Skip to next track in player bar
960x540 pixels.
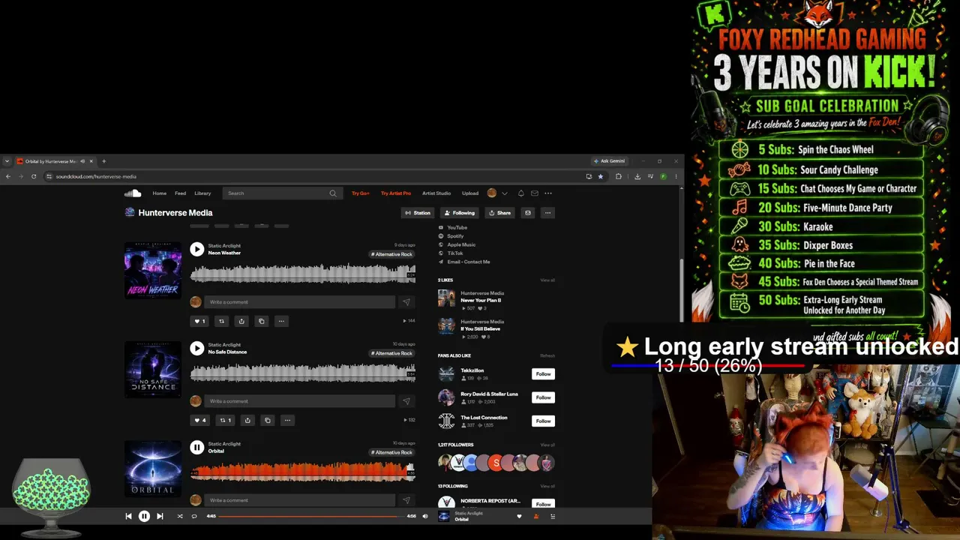click(x=160, y=516)
